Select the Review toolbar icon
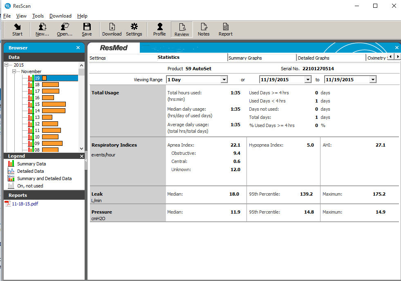This screenshot has height=281, width=401. point(181,30)
